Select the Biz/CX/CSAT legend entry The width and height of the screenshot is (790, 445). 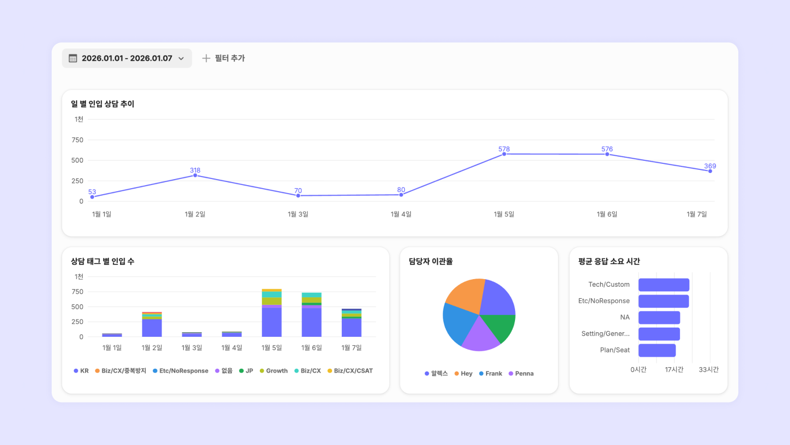point(350,371)
